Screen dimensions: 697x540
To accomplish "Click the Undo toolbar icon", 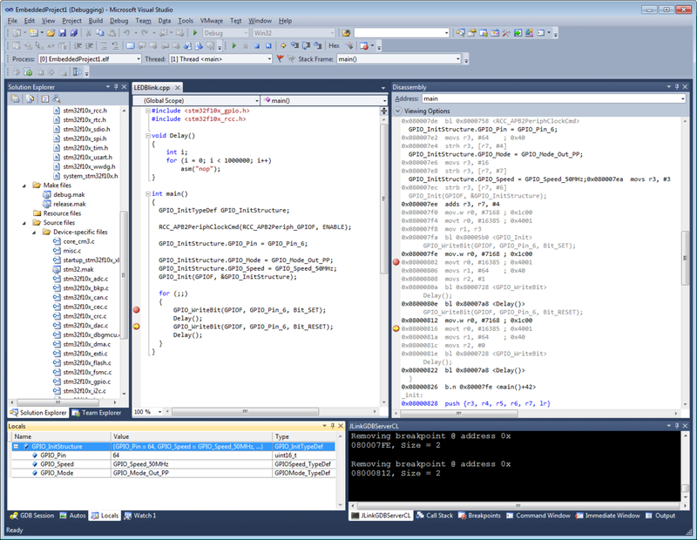I will pyautogui.click(x=127, y=32).
